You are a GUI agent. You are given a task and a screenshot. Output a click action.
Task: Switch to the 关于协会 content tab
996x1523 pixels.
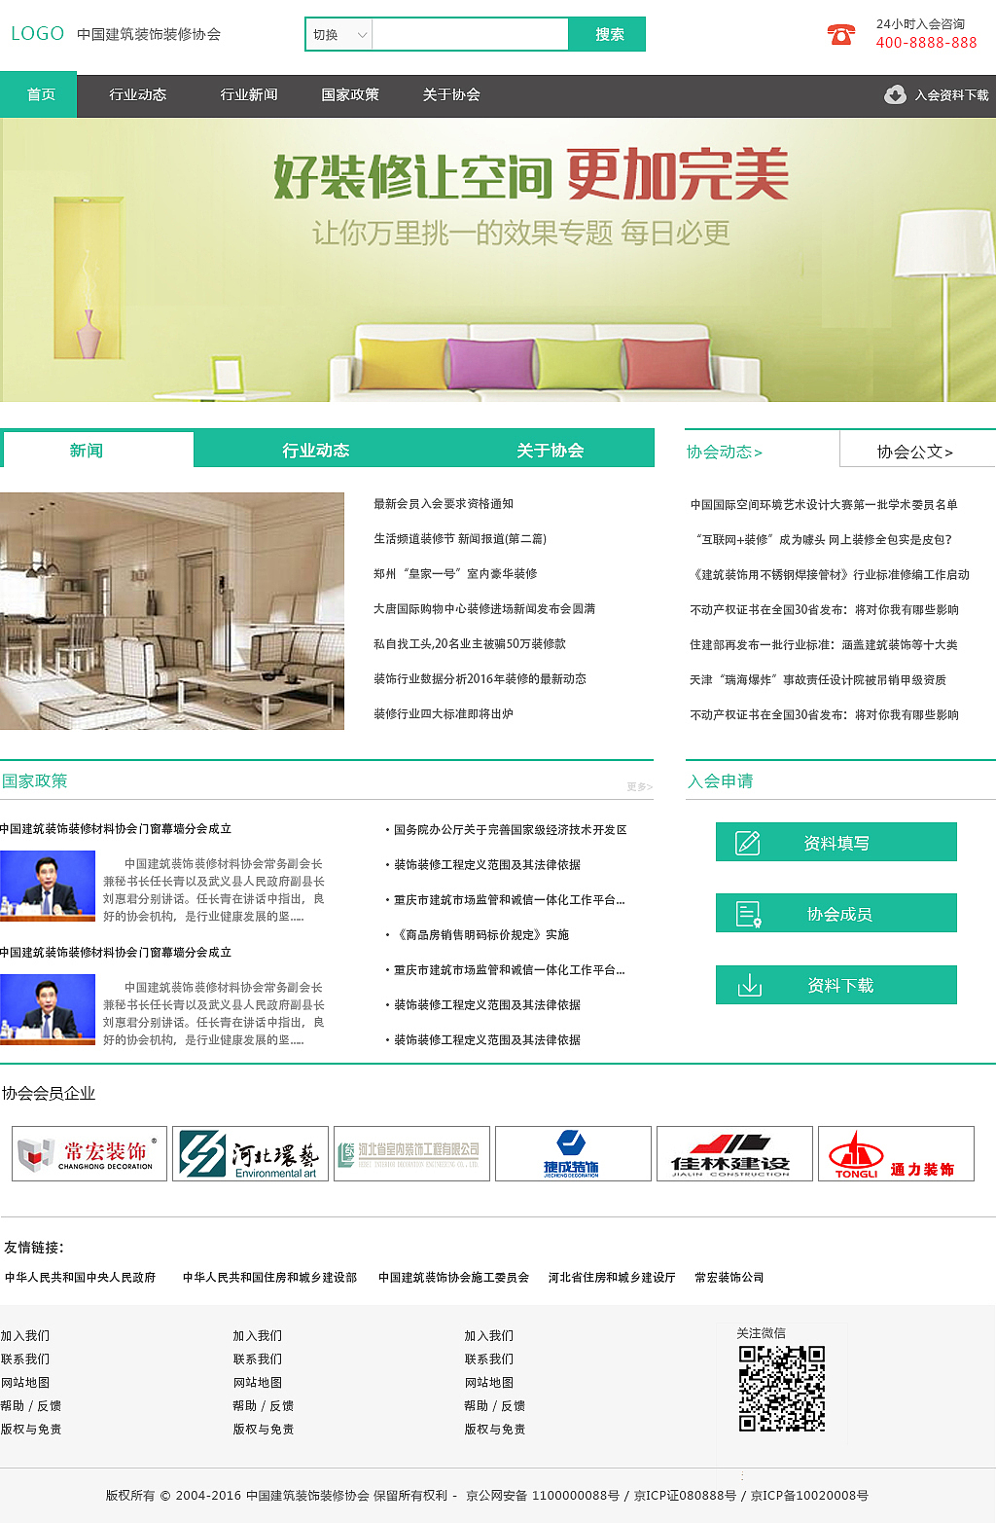(x=550, y=450)
